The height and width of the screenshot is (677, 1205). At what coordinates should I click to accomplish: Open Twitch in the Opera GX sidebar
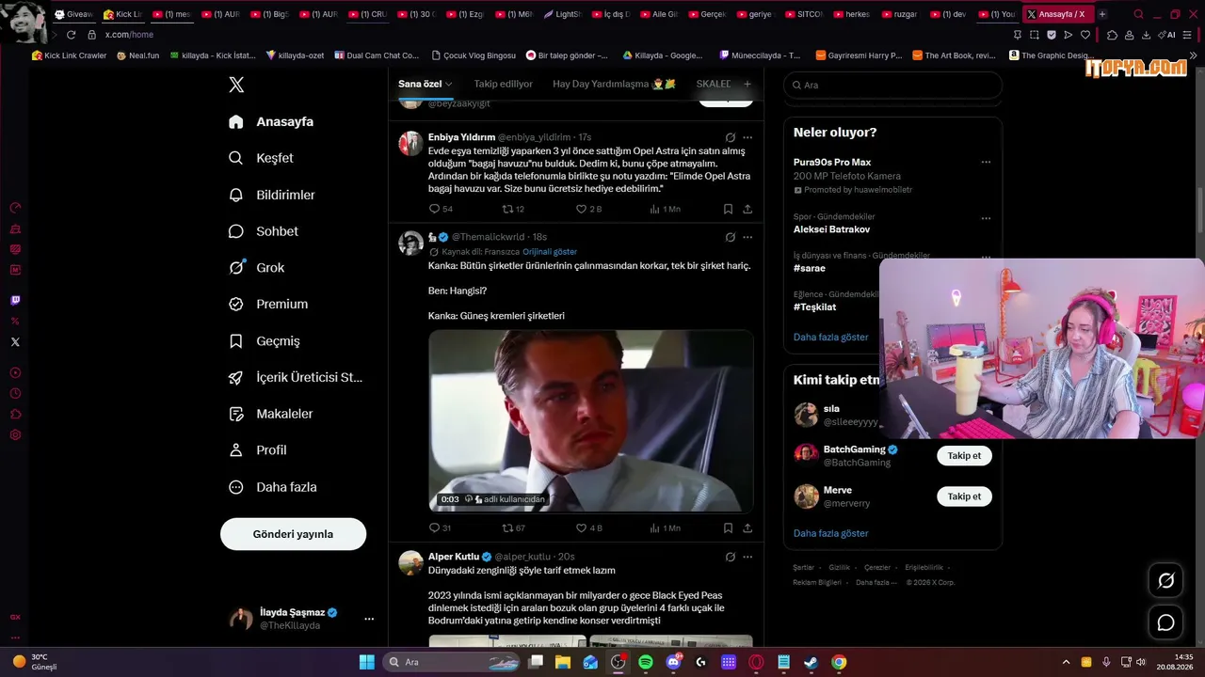point(15,301)
